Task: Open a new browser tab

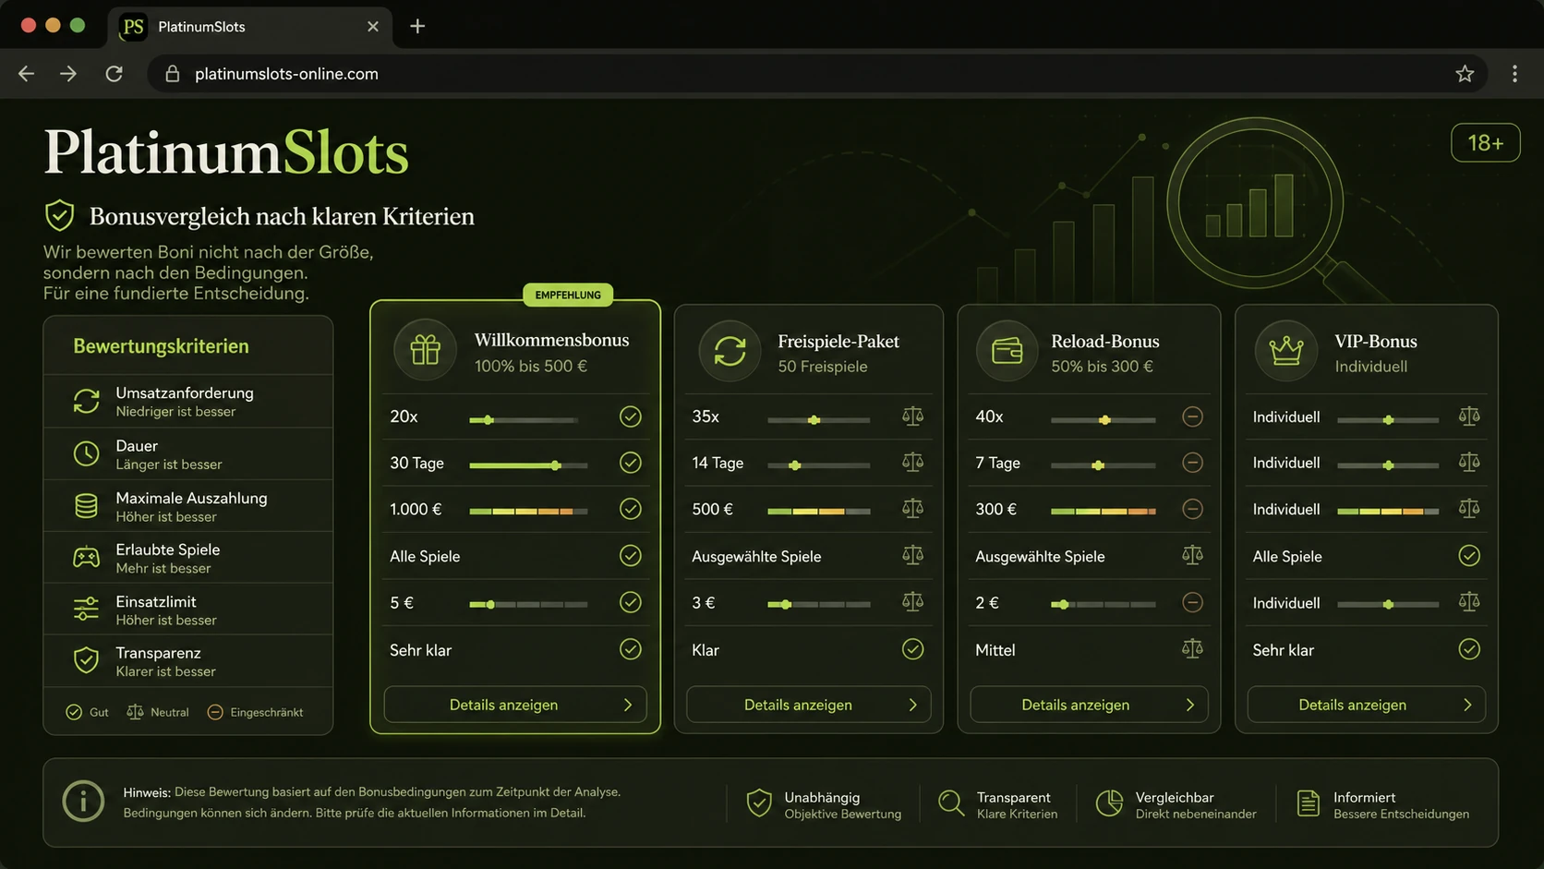Action: [417, 26]
